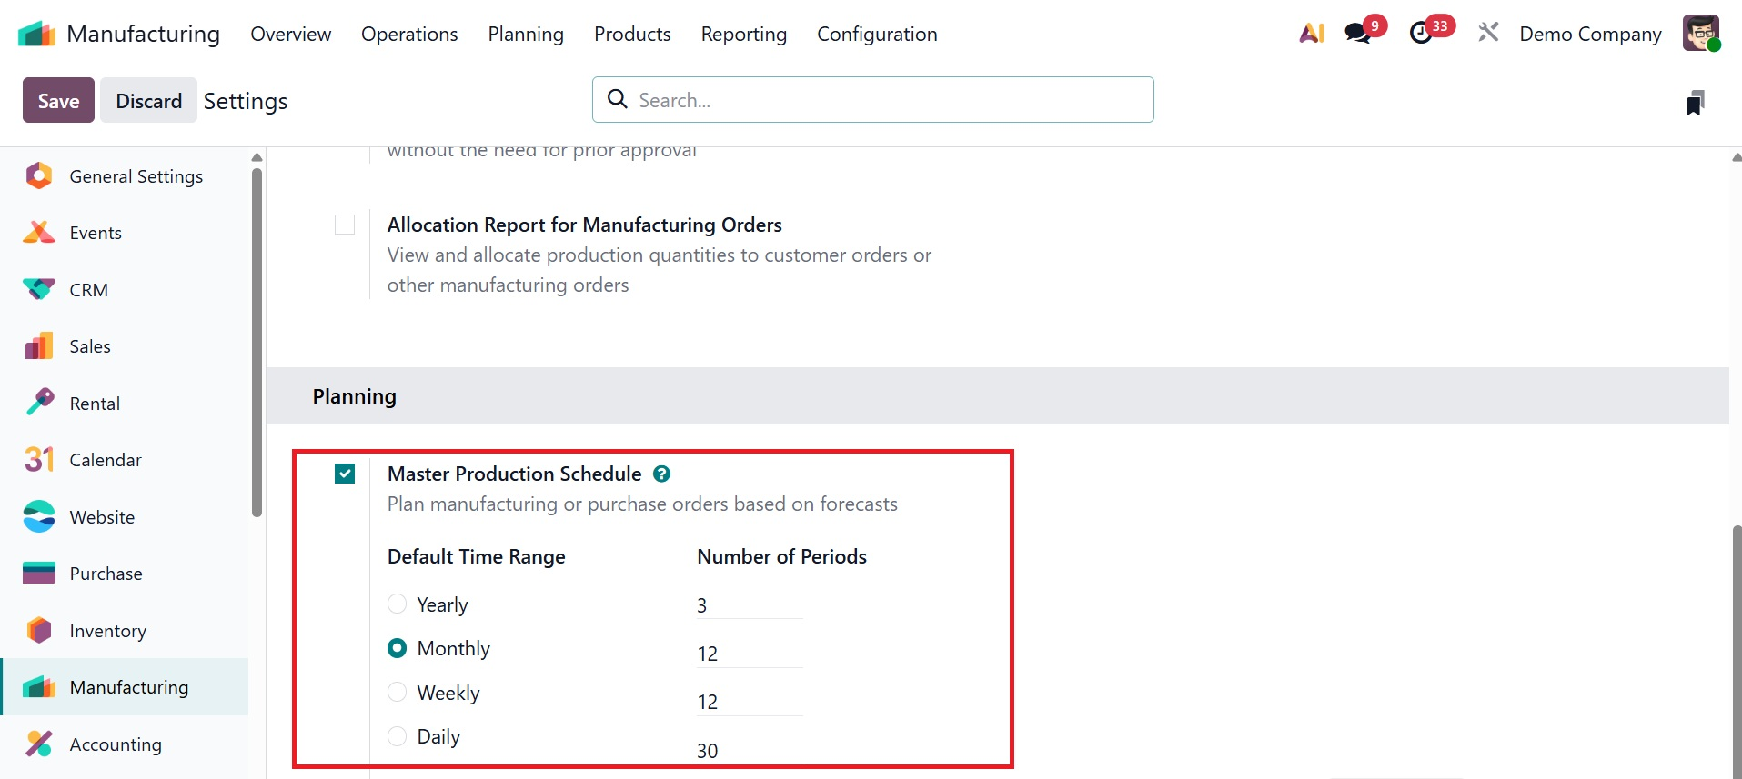The image size is (1742, 779).
Task: Click the debug tools wrench icon
Action: click(x=1488, y=34)
